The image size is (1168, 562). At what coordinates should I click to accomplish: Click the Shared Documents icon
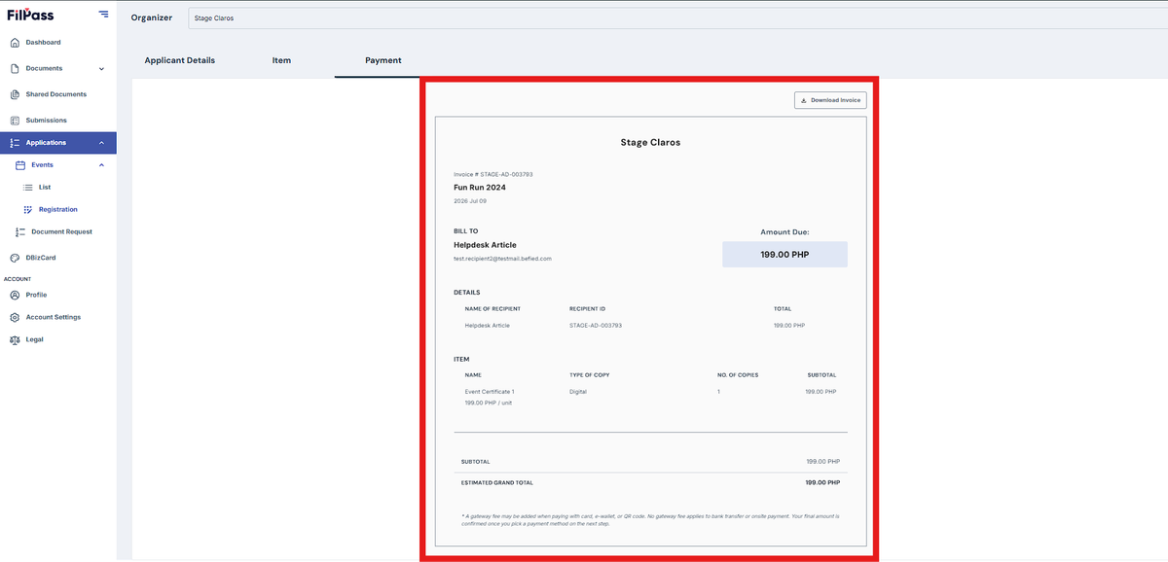pyautogui.click(x=15, y=94)
